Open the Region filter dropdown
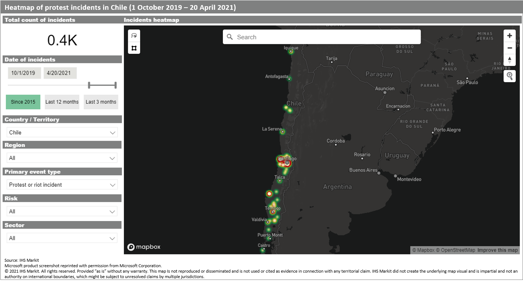This screenshot has width=523, height=289. point(62,158)
